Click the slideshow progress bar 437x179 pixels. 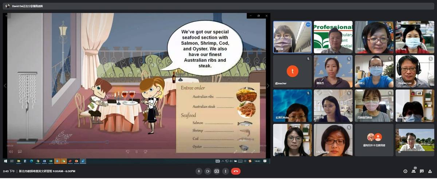coord(137,142)
